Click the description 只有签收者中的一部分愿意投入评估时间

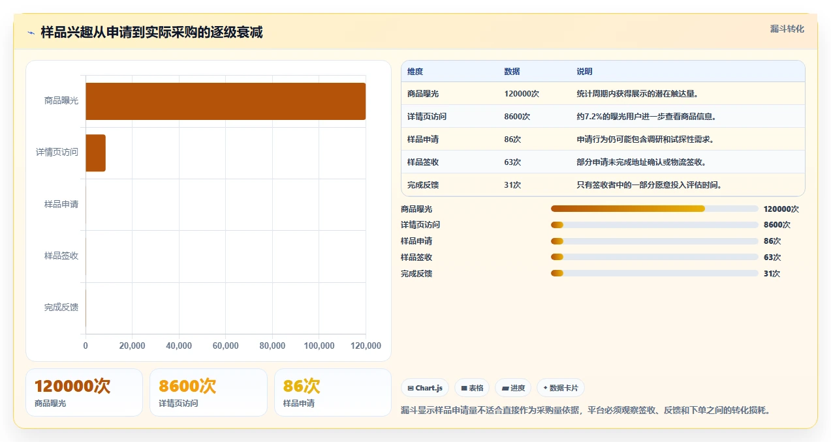[x=649, y=185]
